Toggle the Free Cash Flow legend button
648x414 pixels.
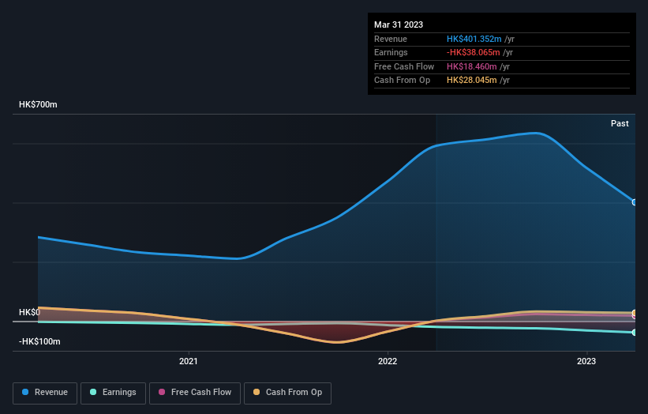click(x=195, y=393)
